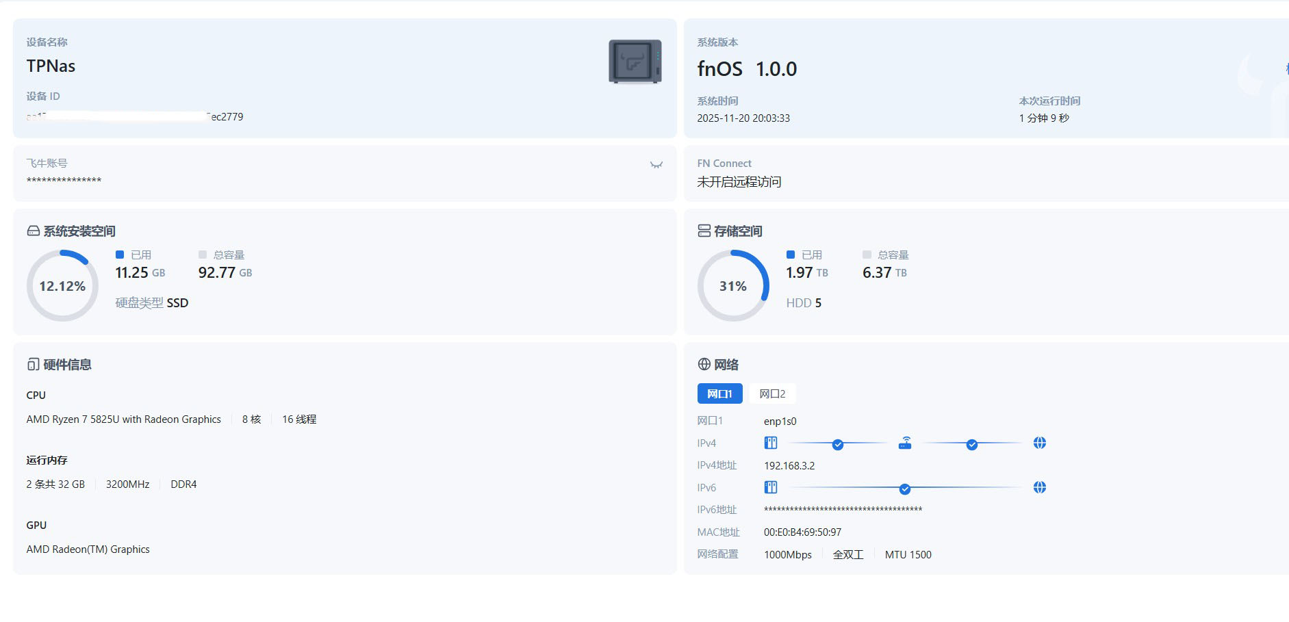Viewport: 1289px width, 622px height.
Task: Click the link speed 1000Mbps
Action: (788, 555)
